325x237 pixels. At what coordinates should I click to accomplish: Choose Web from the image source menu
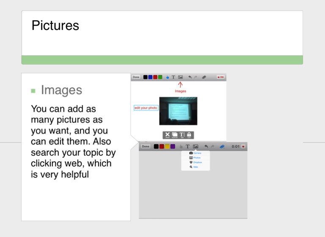195,167
